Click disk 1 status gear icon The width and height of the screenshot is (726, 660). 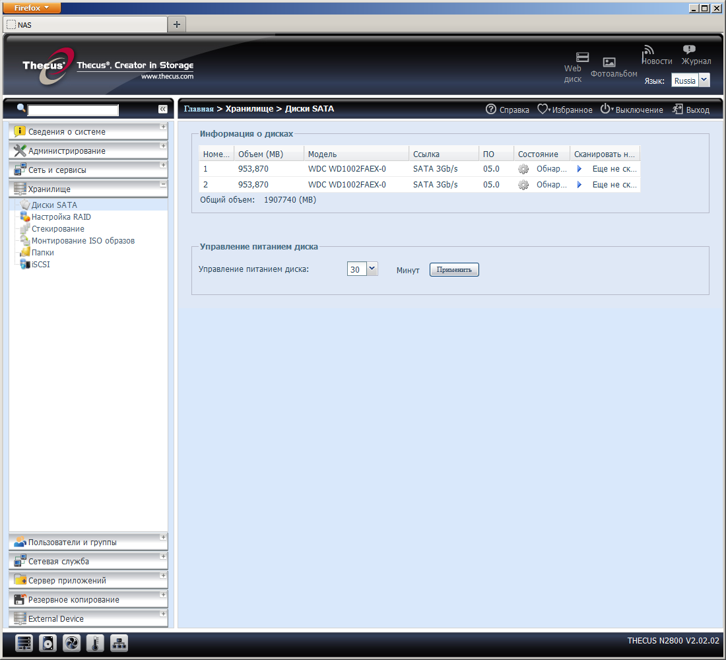(x=523, y=169)
